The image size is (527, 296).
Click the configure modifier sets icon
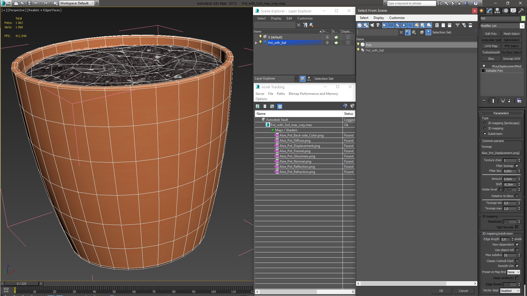point(519,101)
